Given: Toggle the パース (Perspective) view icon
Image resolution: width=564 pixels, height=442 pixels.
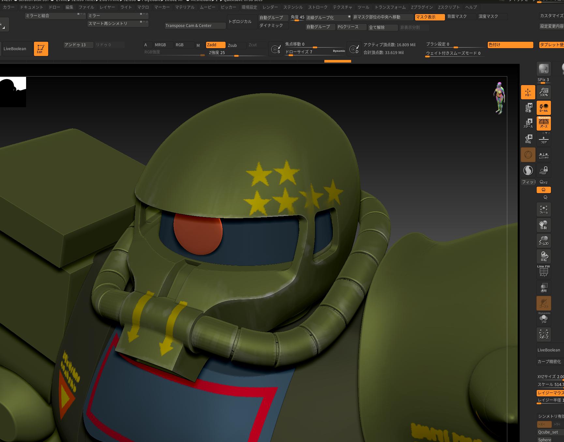Looking at the screenshot, I should (x=543, y=123).
